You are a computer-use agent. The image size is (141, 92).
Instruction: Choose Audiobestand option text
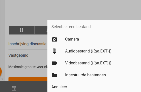pyautogui.click(x=88, y=51)
